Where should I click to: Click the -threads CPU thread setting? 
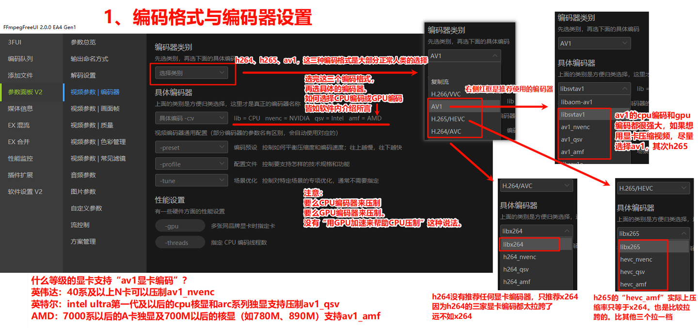180,242
